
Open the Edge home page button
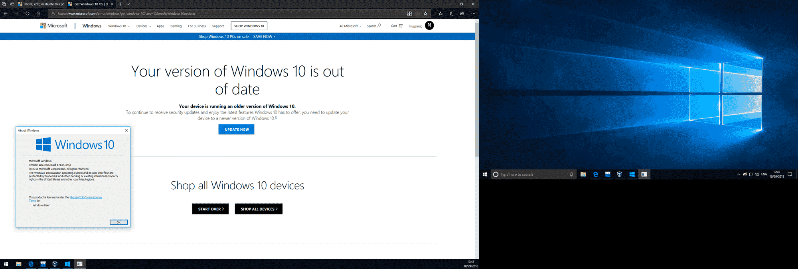coord(38,14)
